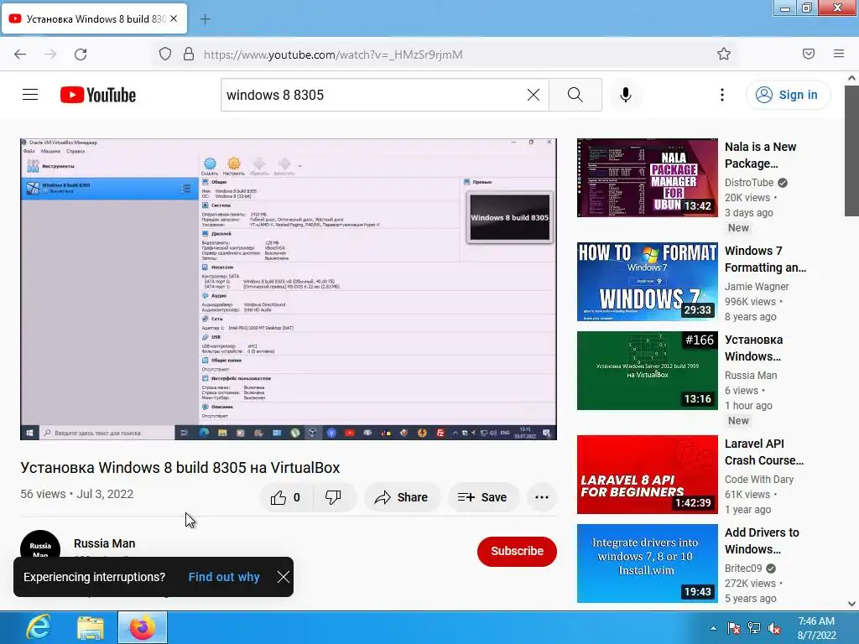Open the Save to Pocket icon
The image size is (859, 644).
tap(809, 54)
